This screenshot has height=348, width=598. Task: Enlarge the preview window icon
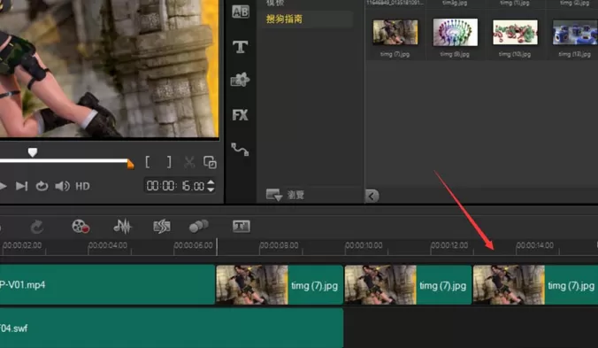[x=211, y=163]
